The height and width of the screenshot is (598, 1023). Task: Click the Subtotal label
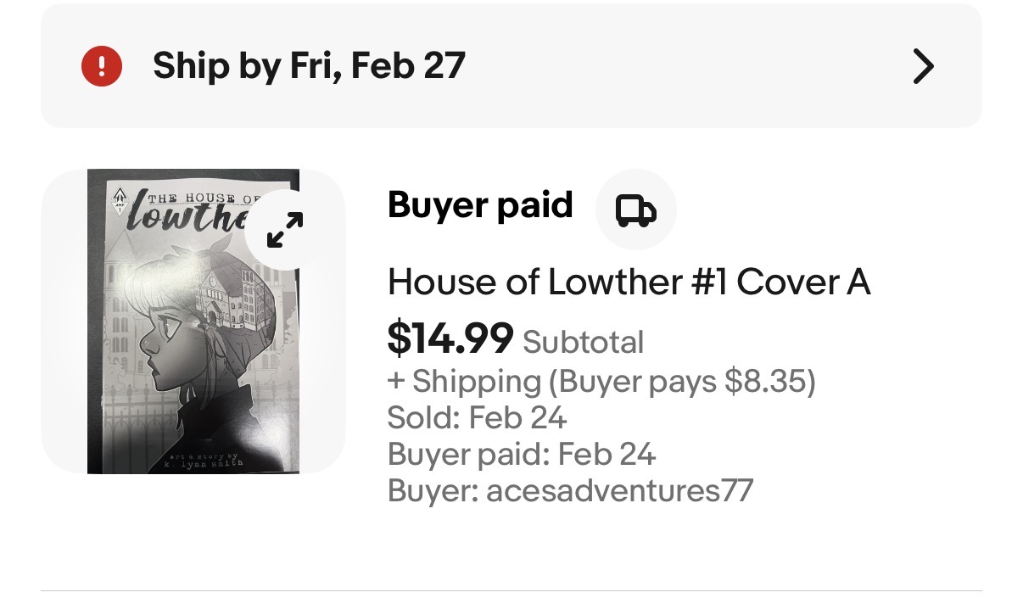(584, 342)
